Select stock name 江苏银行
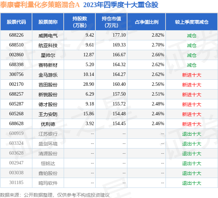218x198 pixels. [x=48, y=134]
